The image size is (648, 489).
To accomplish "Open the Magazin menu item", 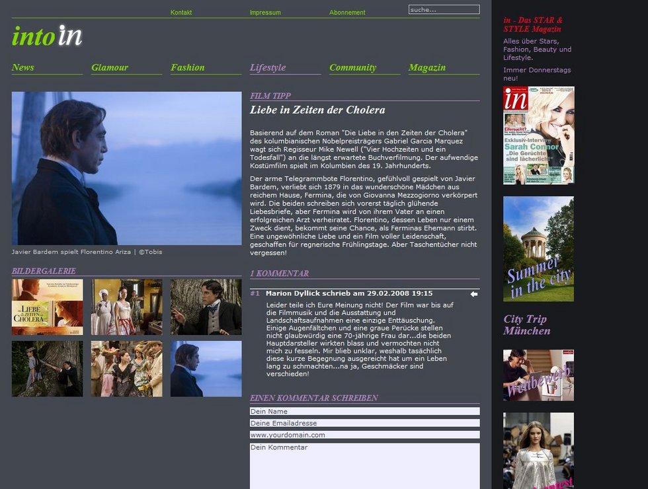I will click(x=427, y=67).
